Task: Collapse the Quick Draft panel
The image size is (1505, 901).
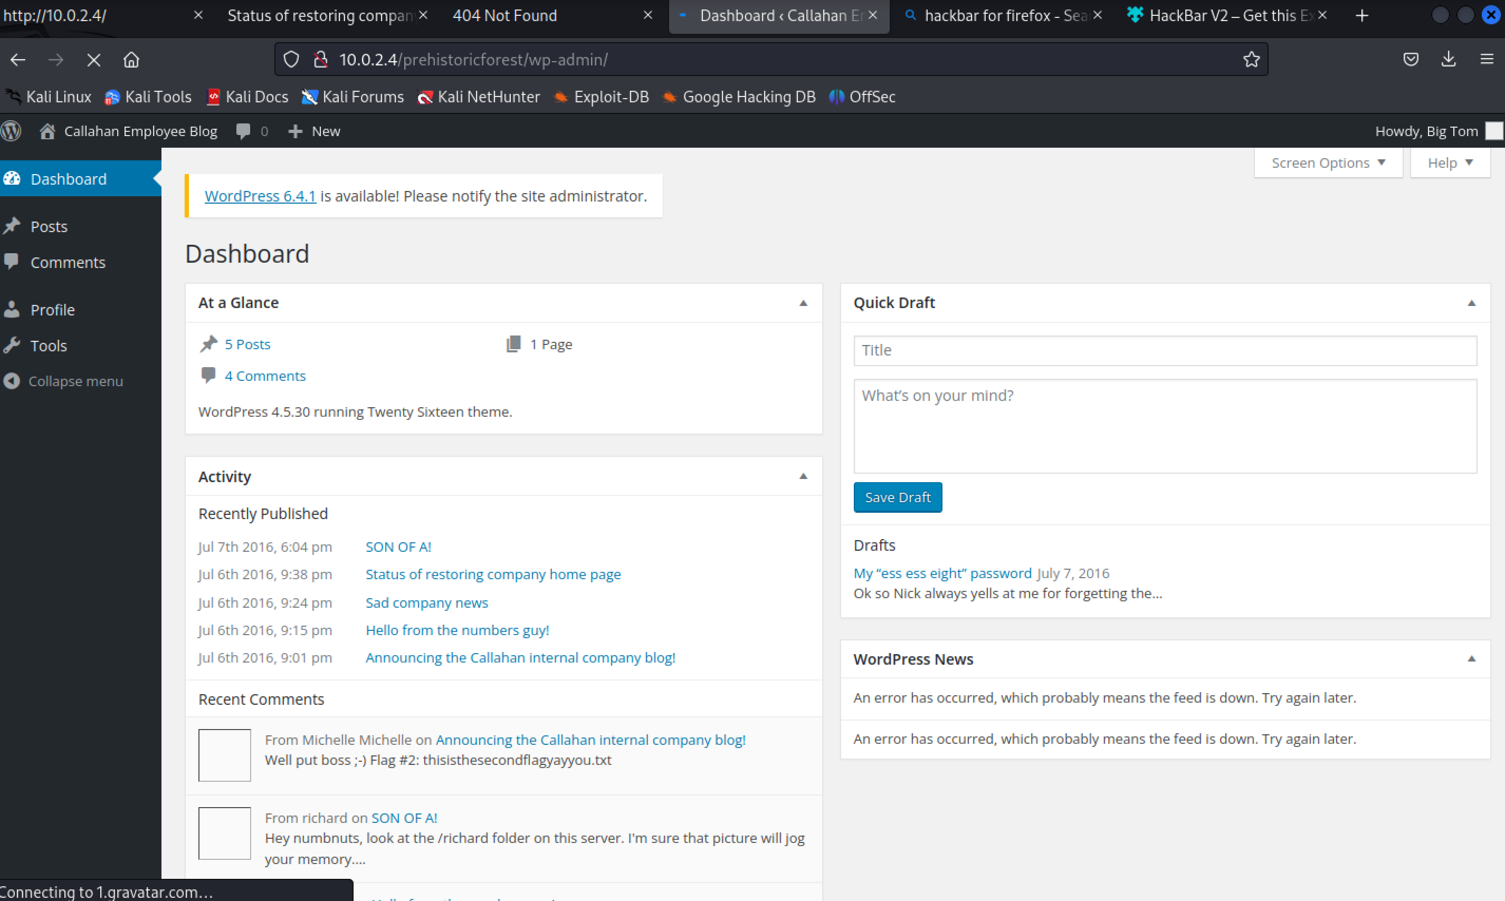Action: [1471, 303]
